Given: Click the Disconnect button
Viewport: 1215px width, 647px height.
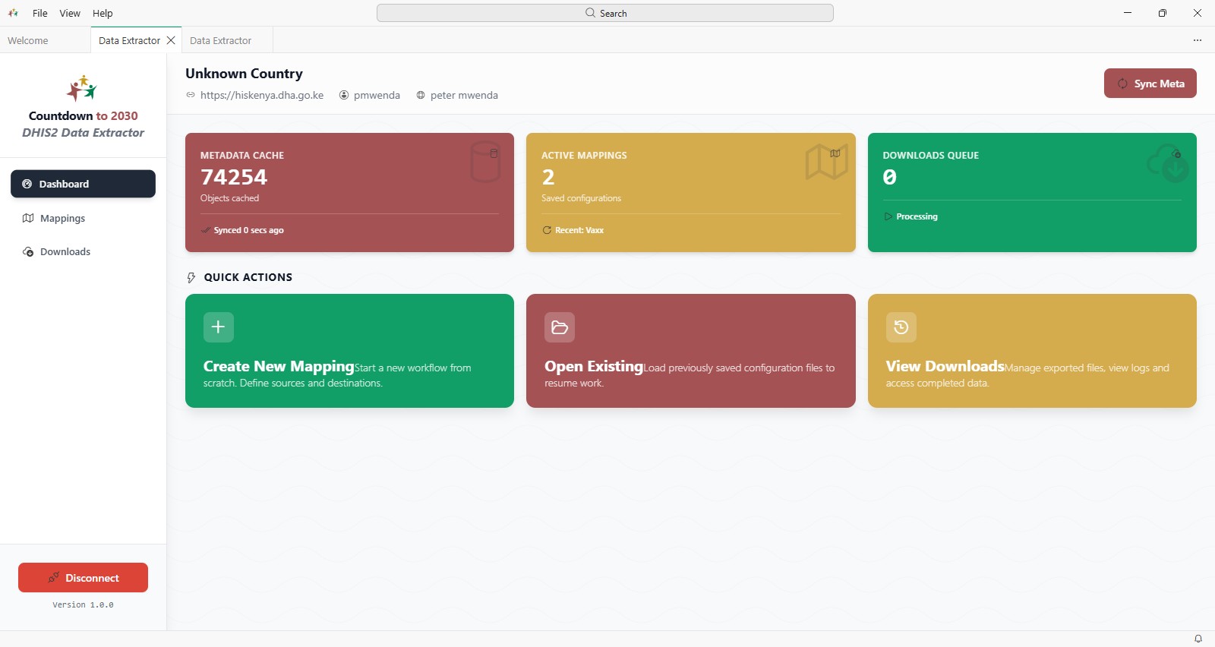Looking at the screenshot, I should 83,577.
